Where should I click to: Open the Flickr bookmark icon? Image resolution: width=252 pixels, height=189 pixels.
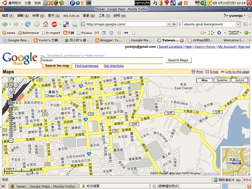click(126, 33)
